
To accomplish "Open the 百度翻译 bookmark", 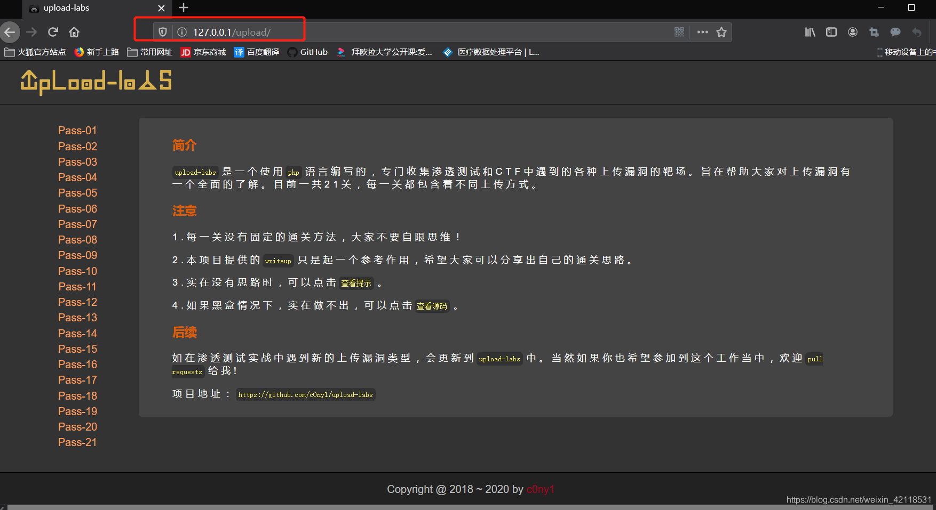I will [257, 52].
